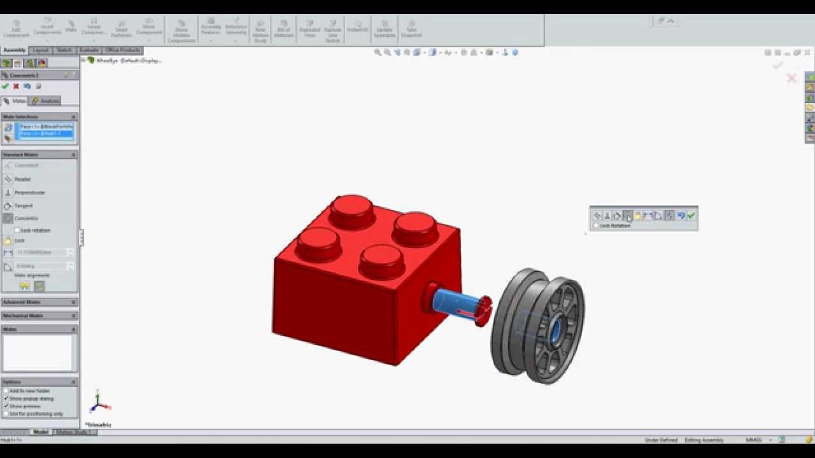This screenshot has height=458, width=815.
Task: Click the Edit Component toolbar button
Action: [17, 29]
